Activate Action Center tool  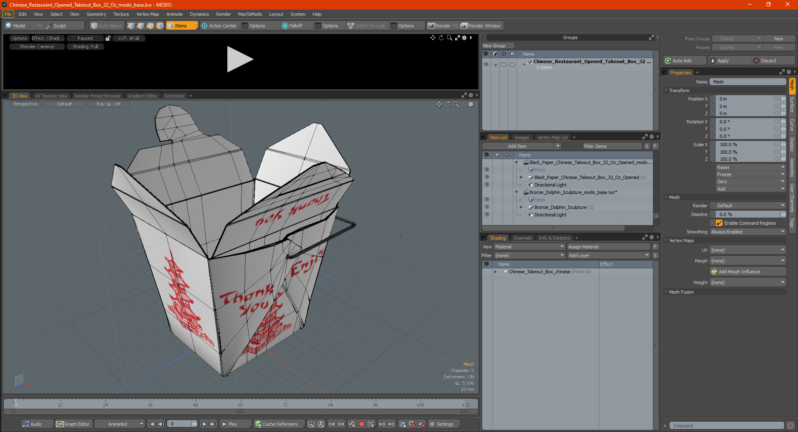tap(219, 26)
